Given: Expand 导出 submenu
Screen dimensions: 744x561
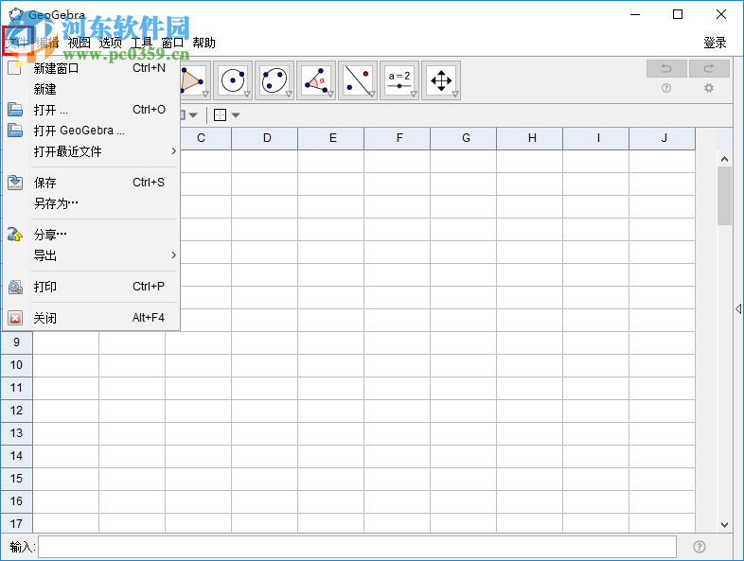Looking at the screenshot, I should click(x=92, y=255).
